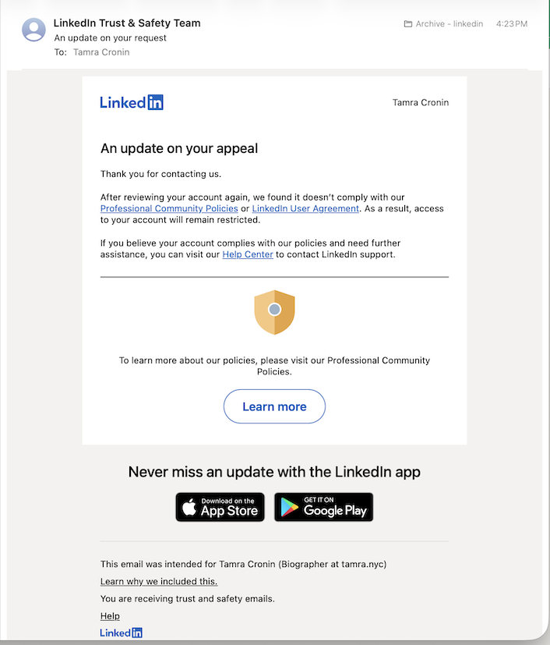Click the Archive folder icon
This screenshot has height=645, width=550.
pyautogui.click(x=407, y=24)
